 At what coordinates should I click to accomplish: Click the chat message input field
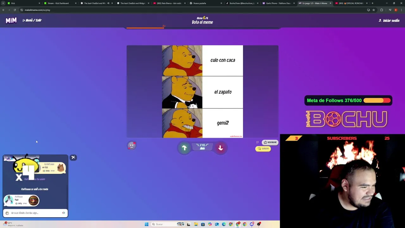(x=35, y=213)
